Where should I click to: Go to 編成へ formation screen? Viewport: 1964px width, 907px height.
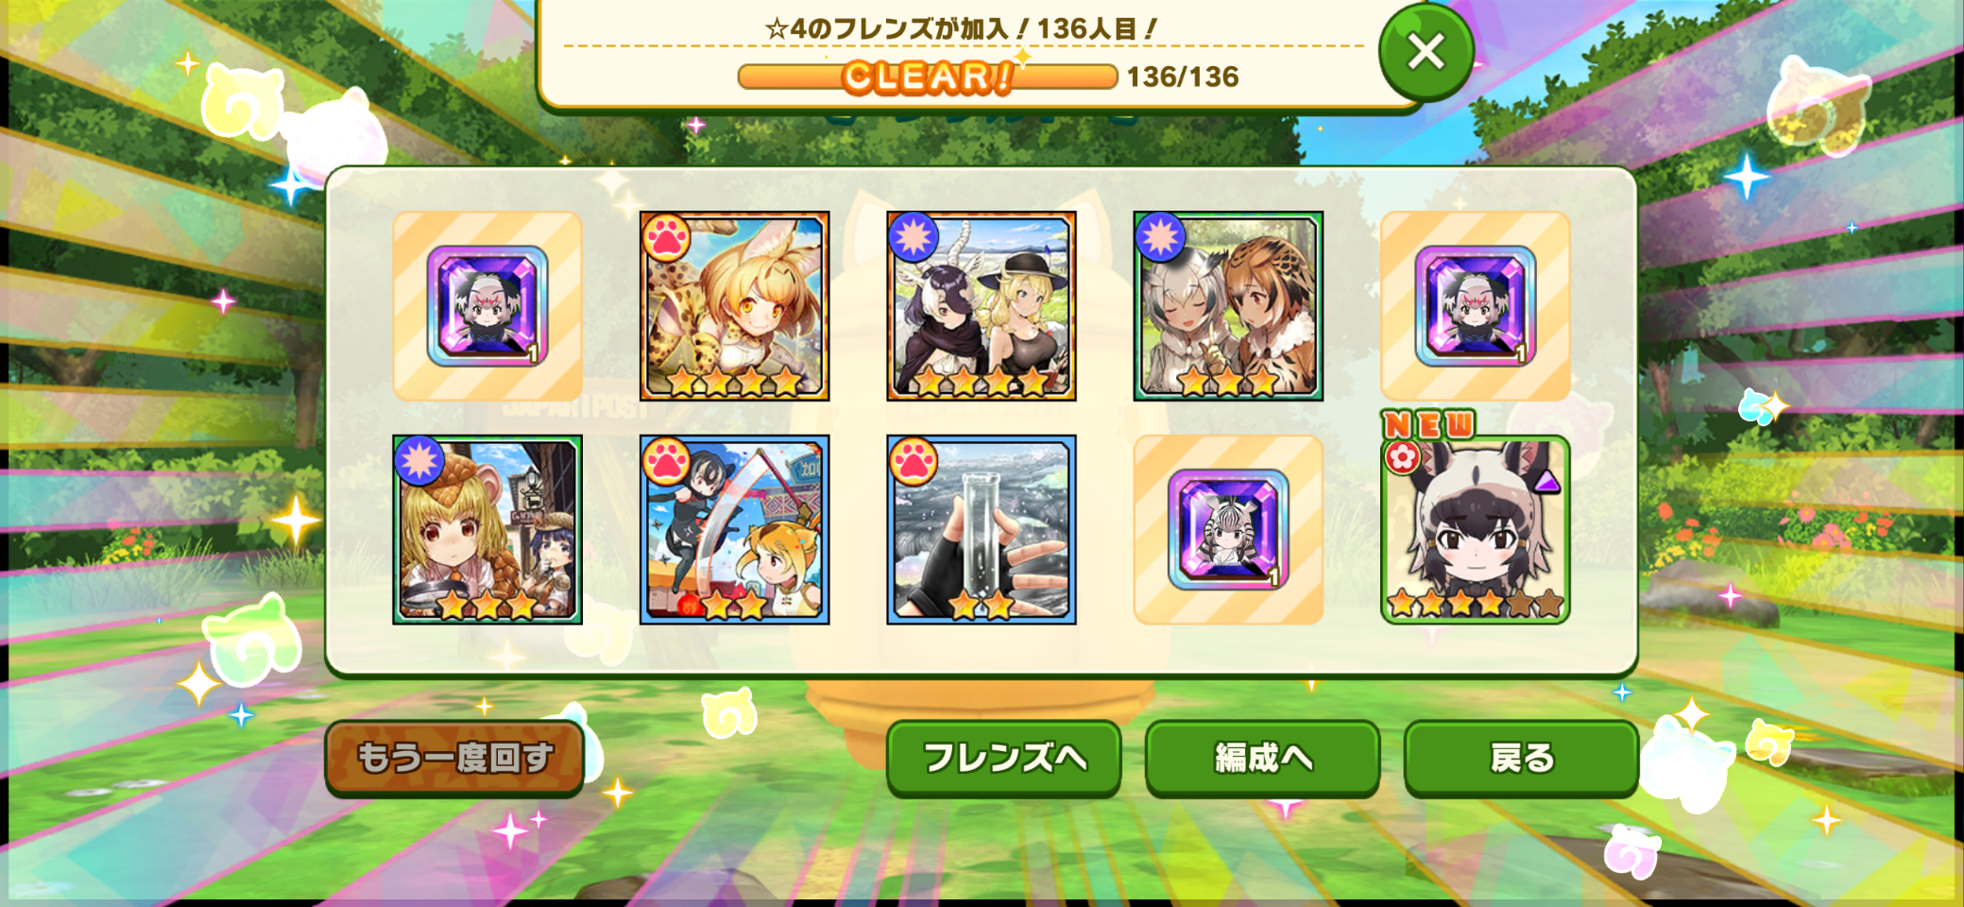(1263, 758)
